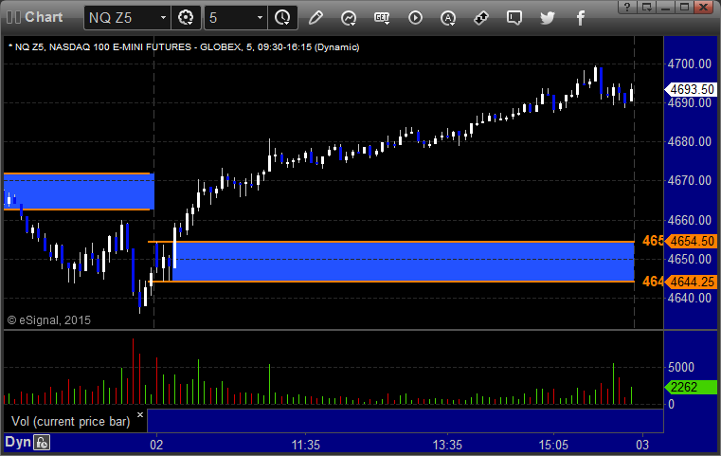The image size is (721, 456).
Task: Open the alerts A icon menu
Action: 448,18
